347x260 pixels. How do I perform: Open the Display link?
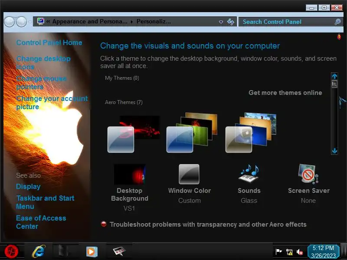28,186
